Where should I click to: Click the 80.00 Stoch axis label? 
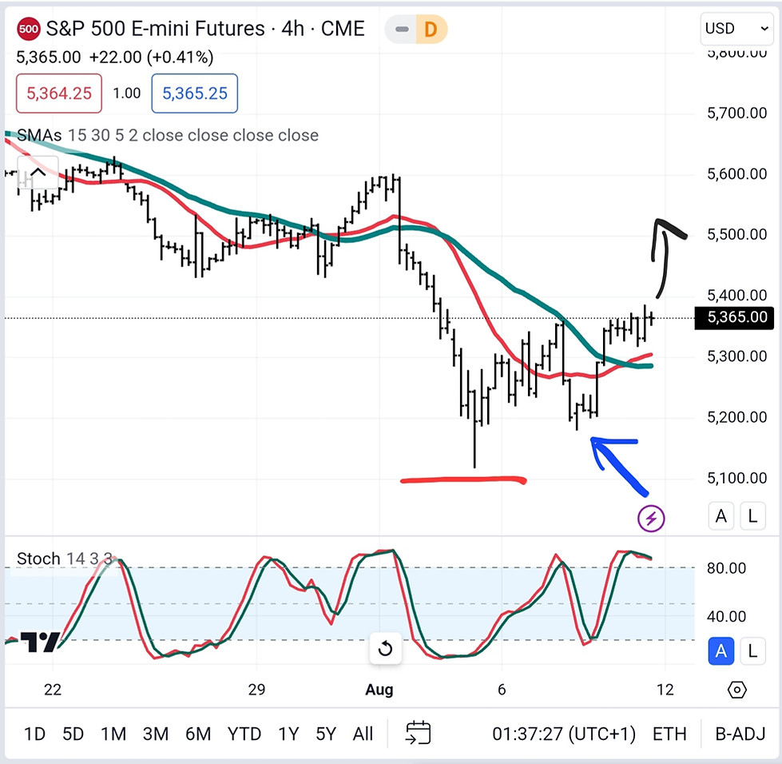[x=726, y=568]
